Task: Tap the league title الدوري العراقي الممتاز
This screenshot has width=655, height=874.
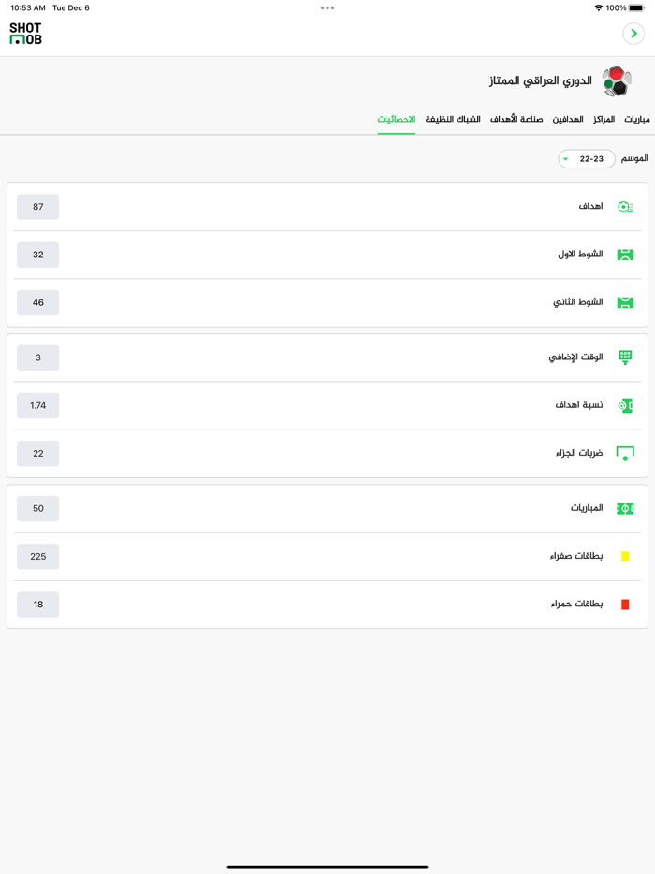Action: coord(540,81)
